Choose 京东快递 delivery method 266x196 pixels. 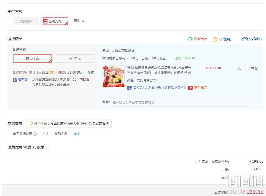click(x=32, y=59)
